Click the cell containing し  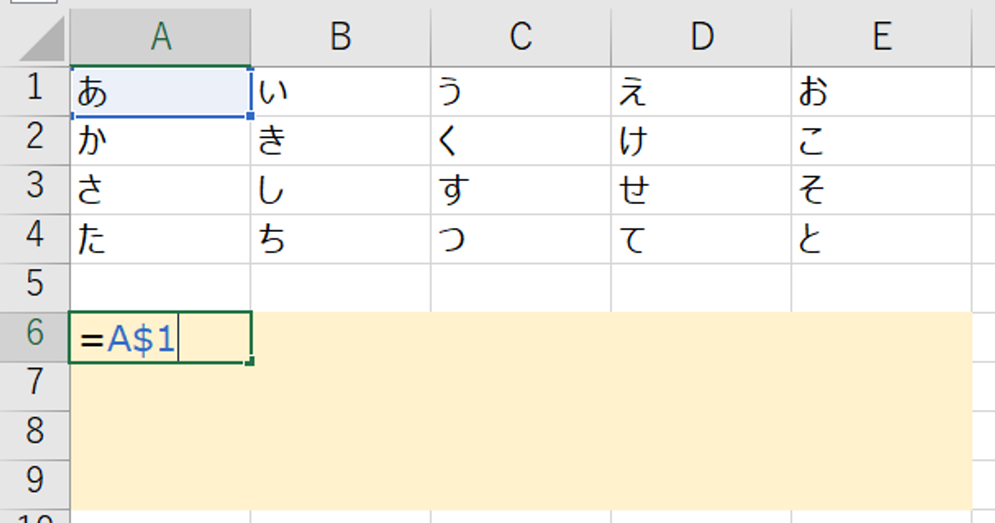point(341,189)
